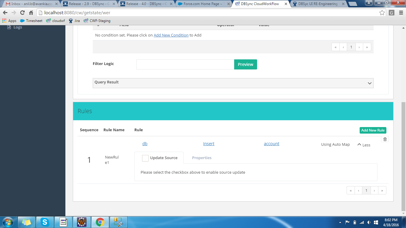Open the Logs sidebar item
The height and width of the screenshot is (228, 406).
tap(18, 27)
